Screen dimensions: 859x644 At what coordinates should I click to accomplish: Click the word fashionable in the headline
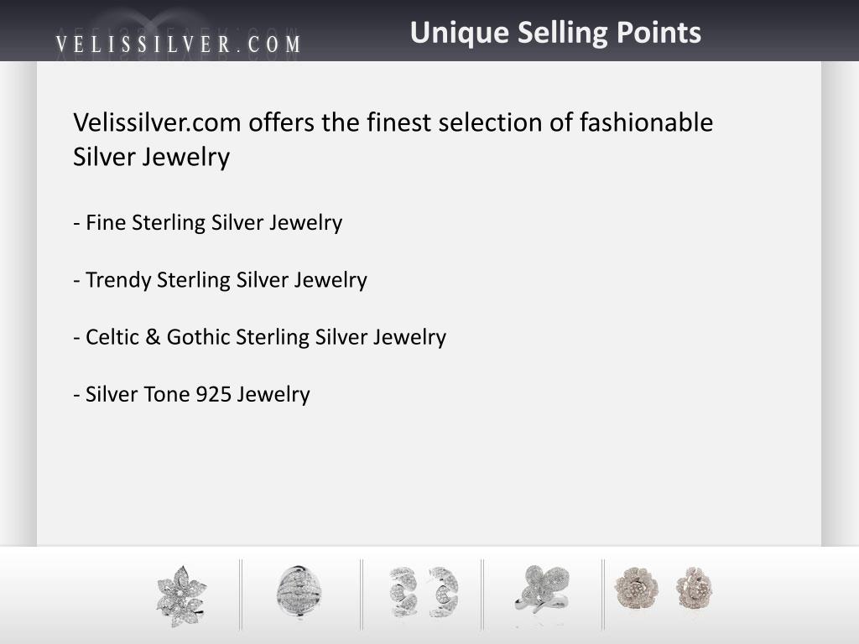647,122
